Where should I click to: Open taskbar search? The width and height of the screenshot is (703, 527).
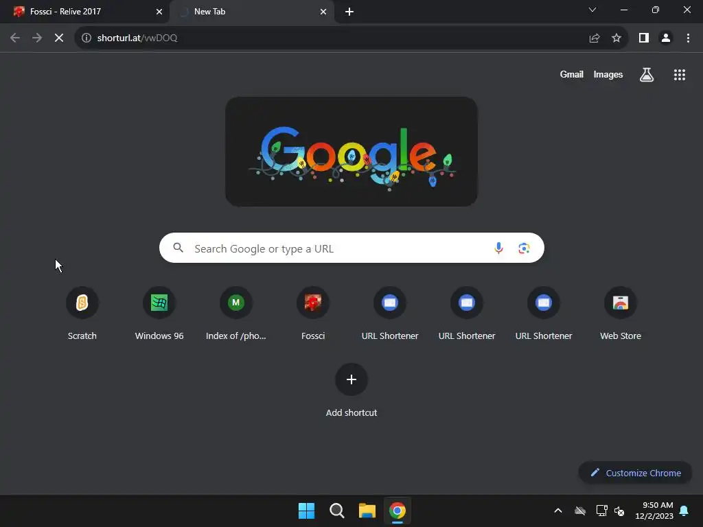pos(336,511)
